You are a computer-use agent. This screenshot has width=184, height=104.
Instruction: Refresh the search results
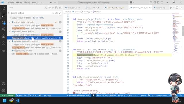[46, 8]
